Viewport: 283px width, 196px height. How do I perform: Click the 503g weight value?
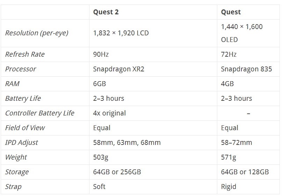[x=101, y=157]
